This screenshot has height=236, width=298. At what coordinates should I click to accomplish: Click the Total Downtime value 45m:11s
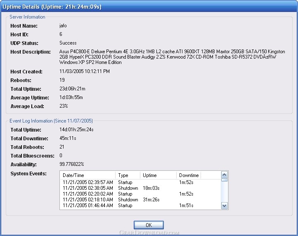pos(68,138)
